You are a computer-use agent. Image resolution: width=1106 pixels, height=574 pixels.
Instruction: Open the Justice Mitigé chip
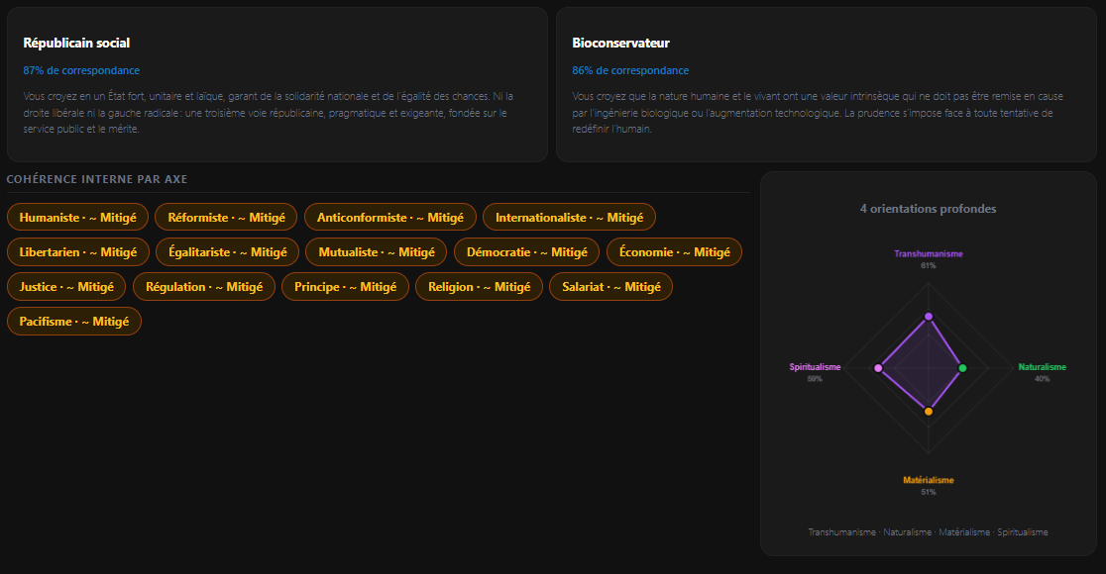(x=66, y=287)
